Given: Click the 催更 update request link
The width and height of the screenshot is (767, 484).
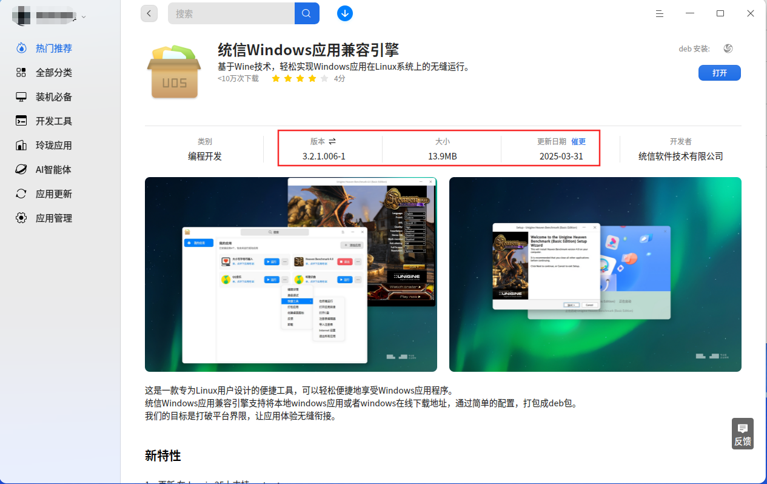Looking at the screenshot, I should click(578, 141).
